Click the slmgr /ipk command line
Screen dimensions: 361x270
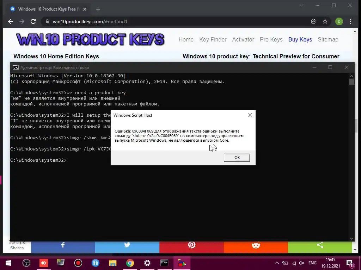61,149
